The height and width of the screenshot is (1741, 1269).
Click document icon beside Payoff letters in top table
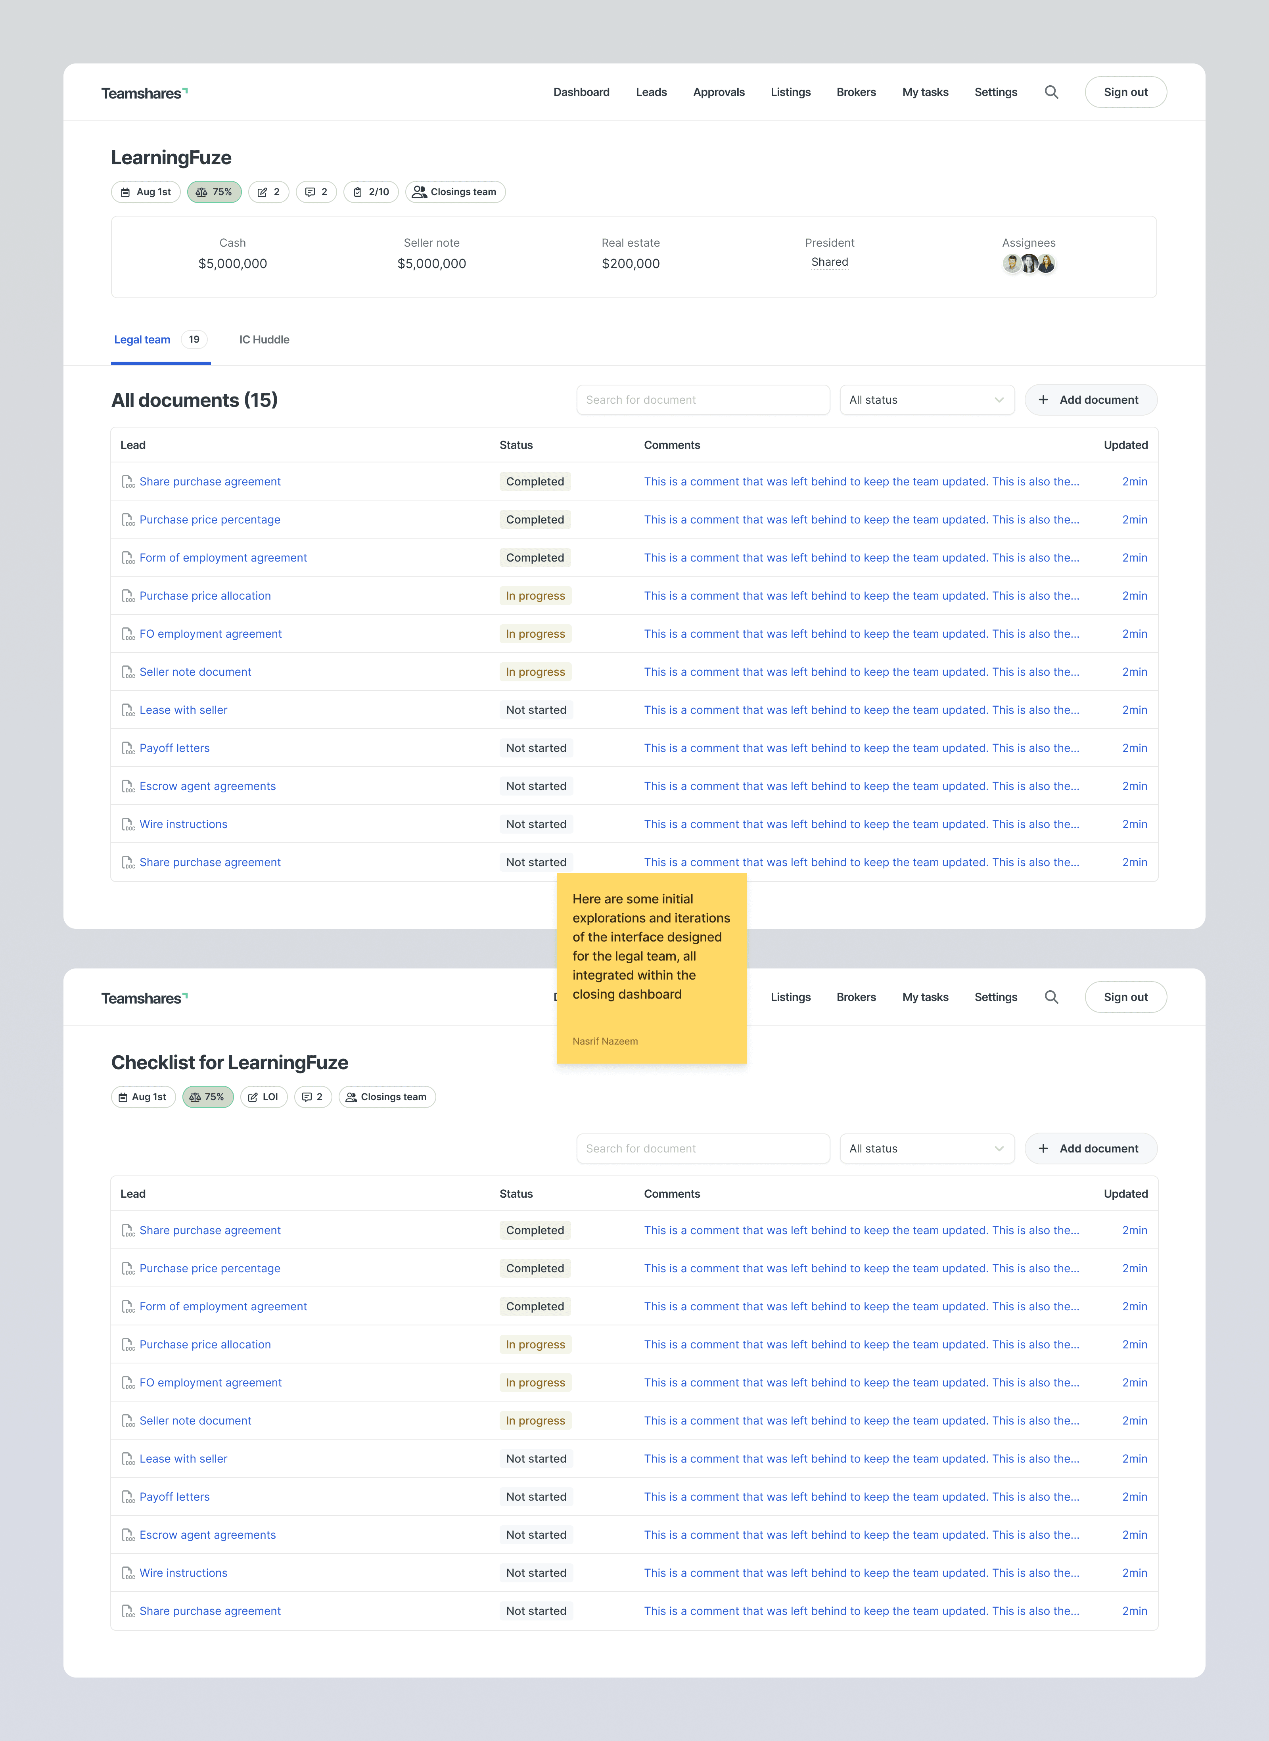coord(128,748)
